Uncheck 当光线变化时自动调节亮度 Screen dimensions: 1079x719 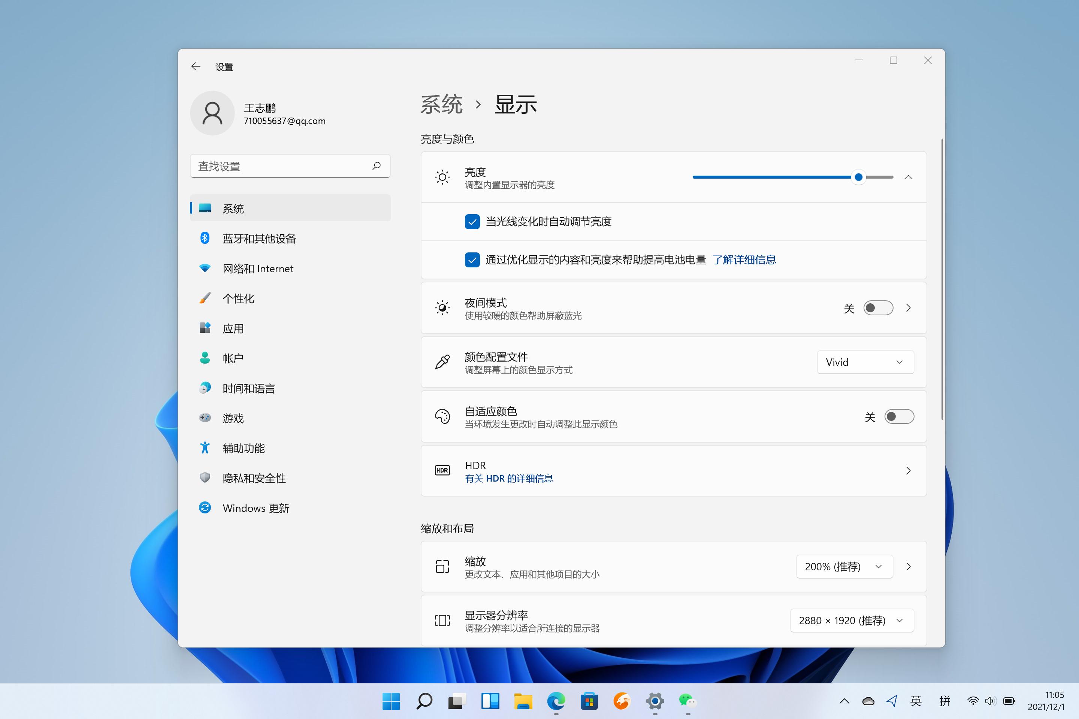point(472,221)
